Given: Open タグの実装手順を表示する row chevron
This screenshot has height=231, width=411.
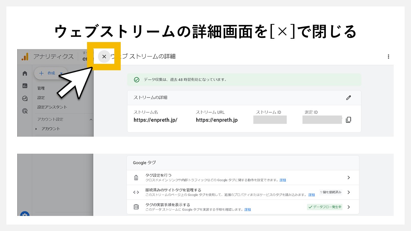Looking at the screenshot, I should [x=348, y=207].
